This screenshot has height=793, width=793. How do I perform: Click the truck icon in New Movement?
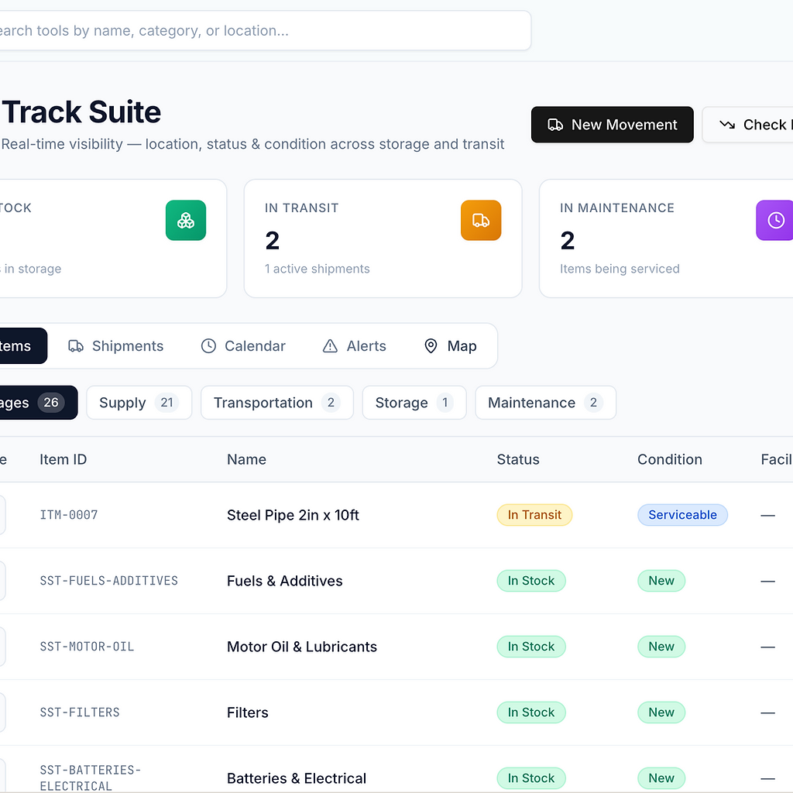[x=555, y=125]
